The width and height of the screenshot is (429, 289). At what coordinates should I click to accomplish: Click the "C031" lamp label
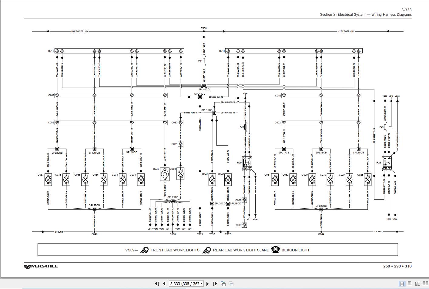[x=267, y=175]
